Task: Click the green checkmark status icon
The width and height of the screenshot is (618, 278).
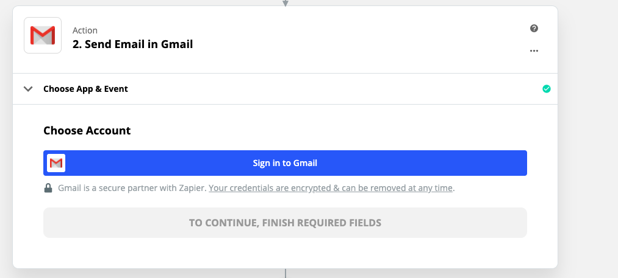Action: (x=547, y=89)
